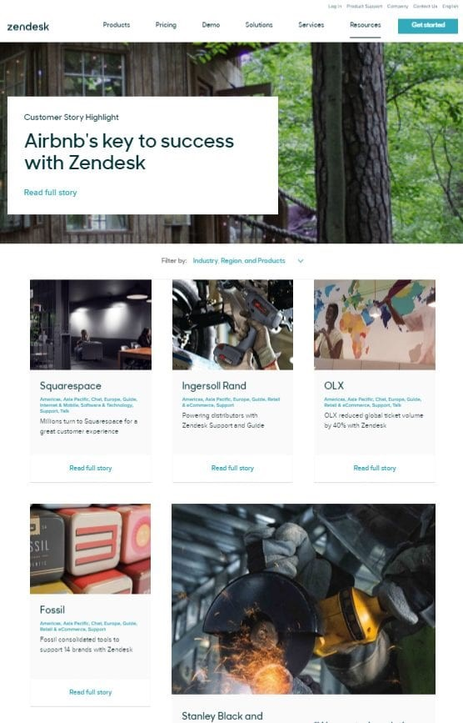Select the Resources menu item

pos(365,25)
